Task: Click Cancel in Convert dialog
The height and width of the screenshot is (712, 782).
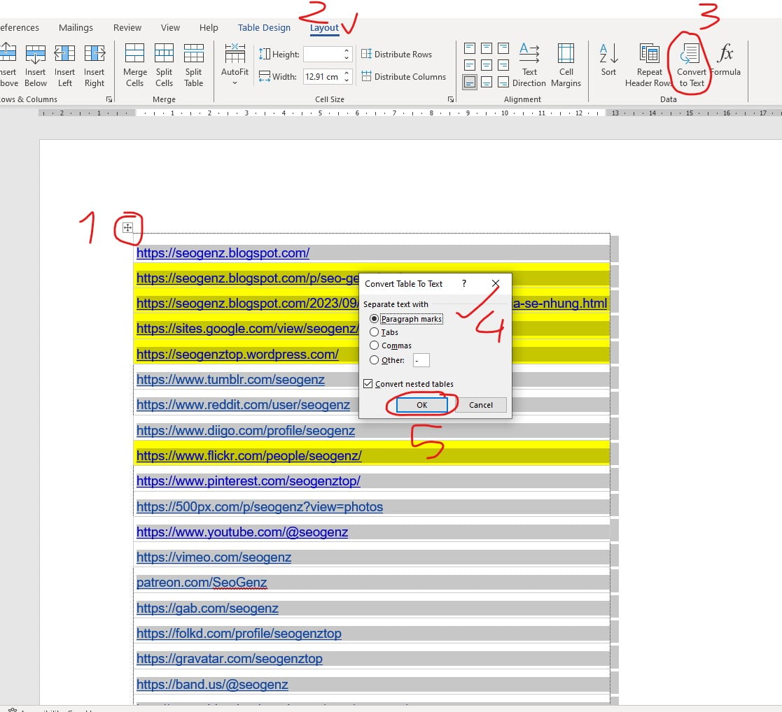Action: pyautogui.click(x=481, y=405)
